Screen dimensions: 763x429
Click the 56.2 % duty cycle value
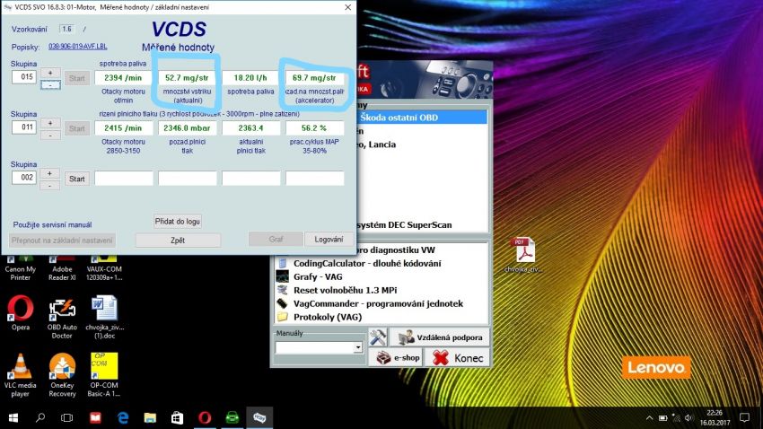pos(314,128)
